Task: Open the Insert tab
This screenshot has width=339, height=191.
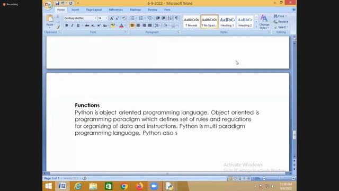Action: (x=75, y=10)
